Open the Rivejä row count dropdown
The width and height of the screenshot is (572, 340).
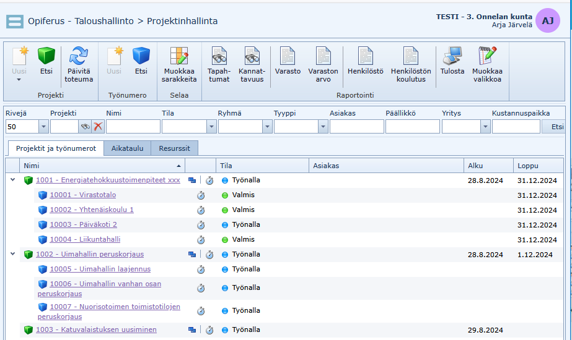tap(43, 127)
